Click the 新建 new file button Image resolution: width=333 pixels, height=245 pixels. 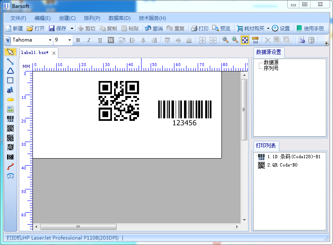15,28
